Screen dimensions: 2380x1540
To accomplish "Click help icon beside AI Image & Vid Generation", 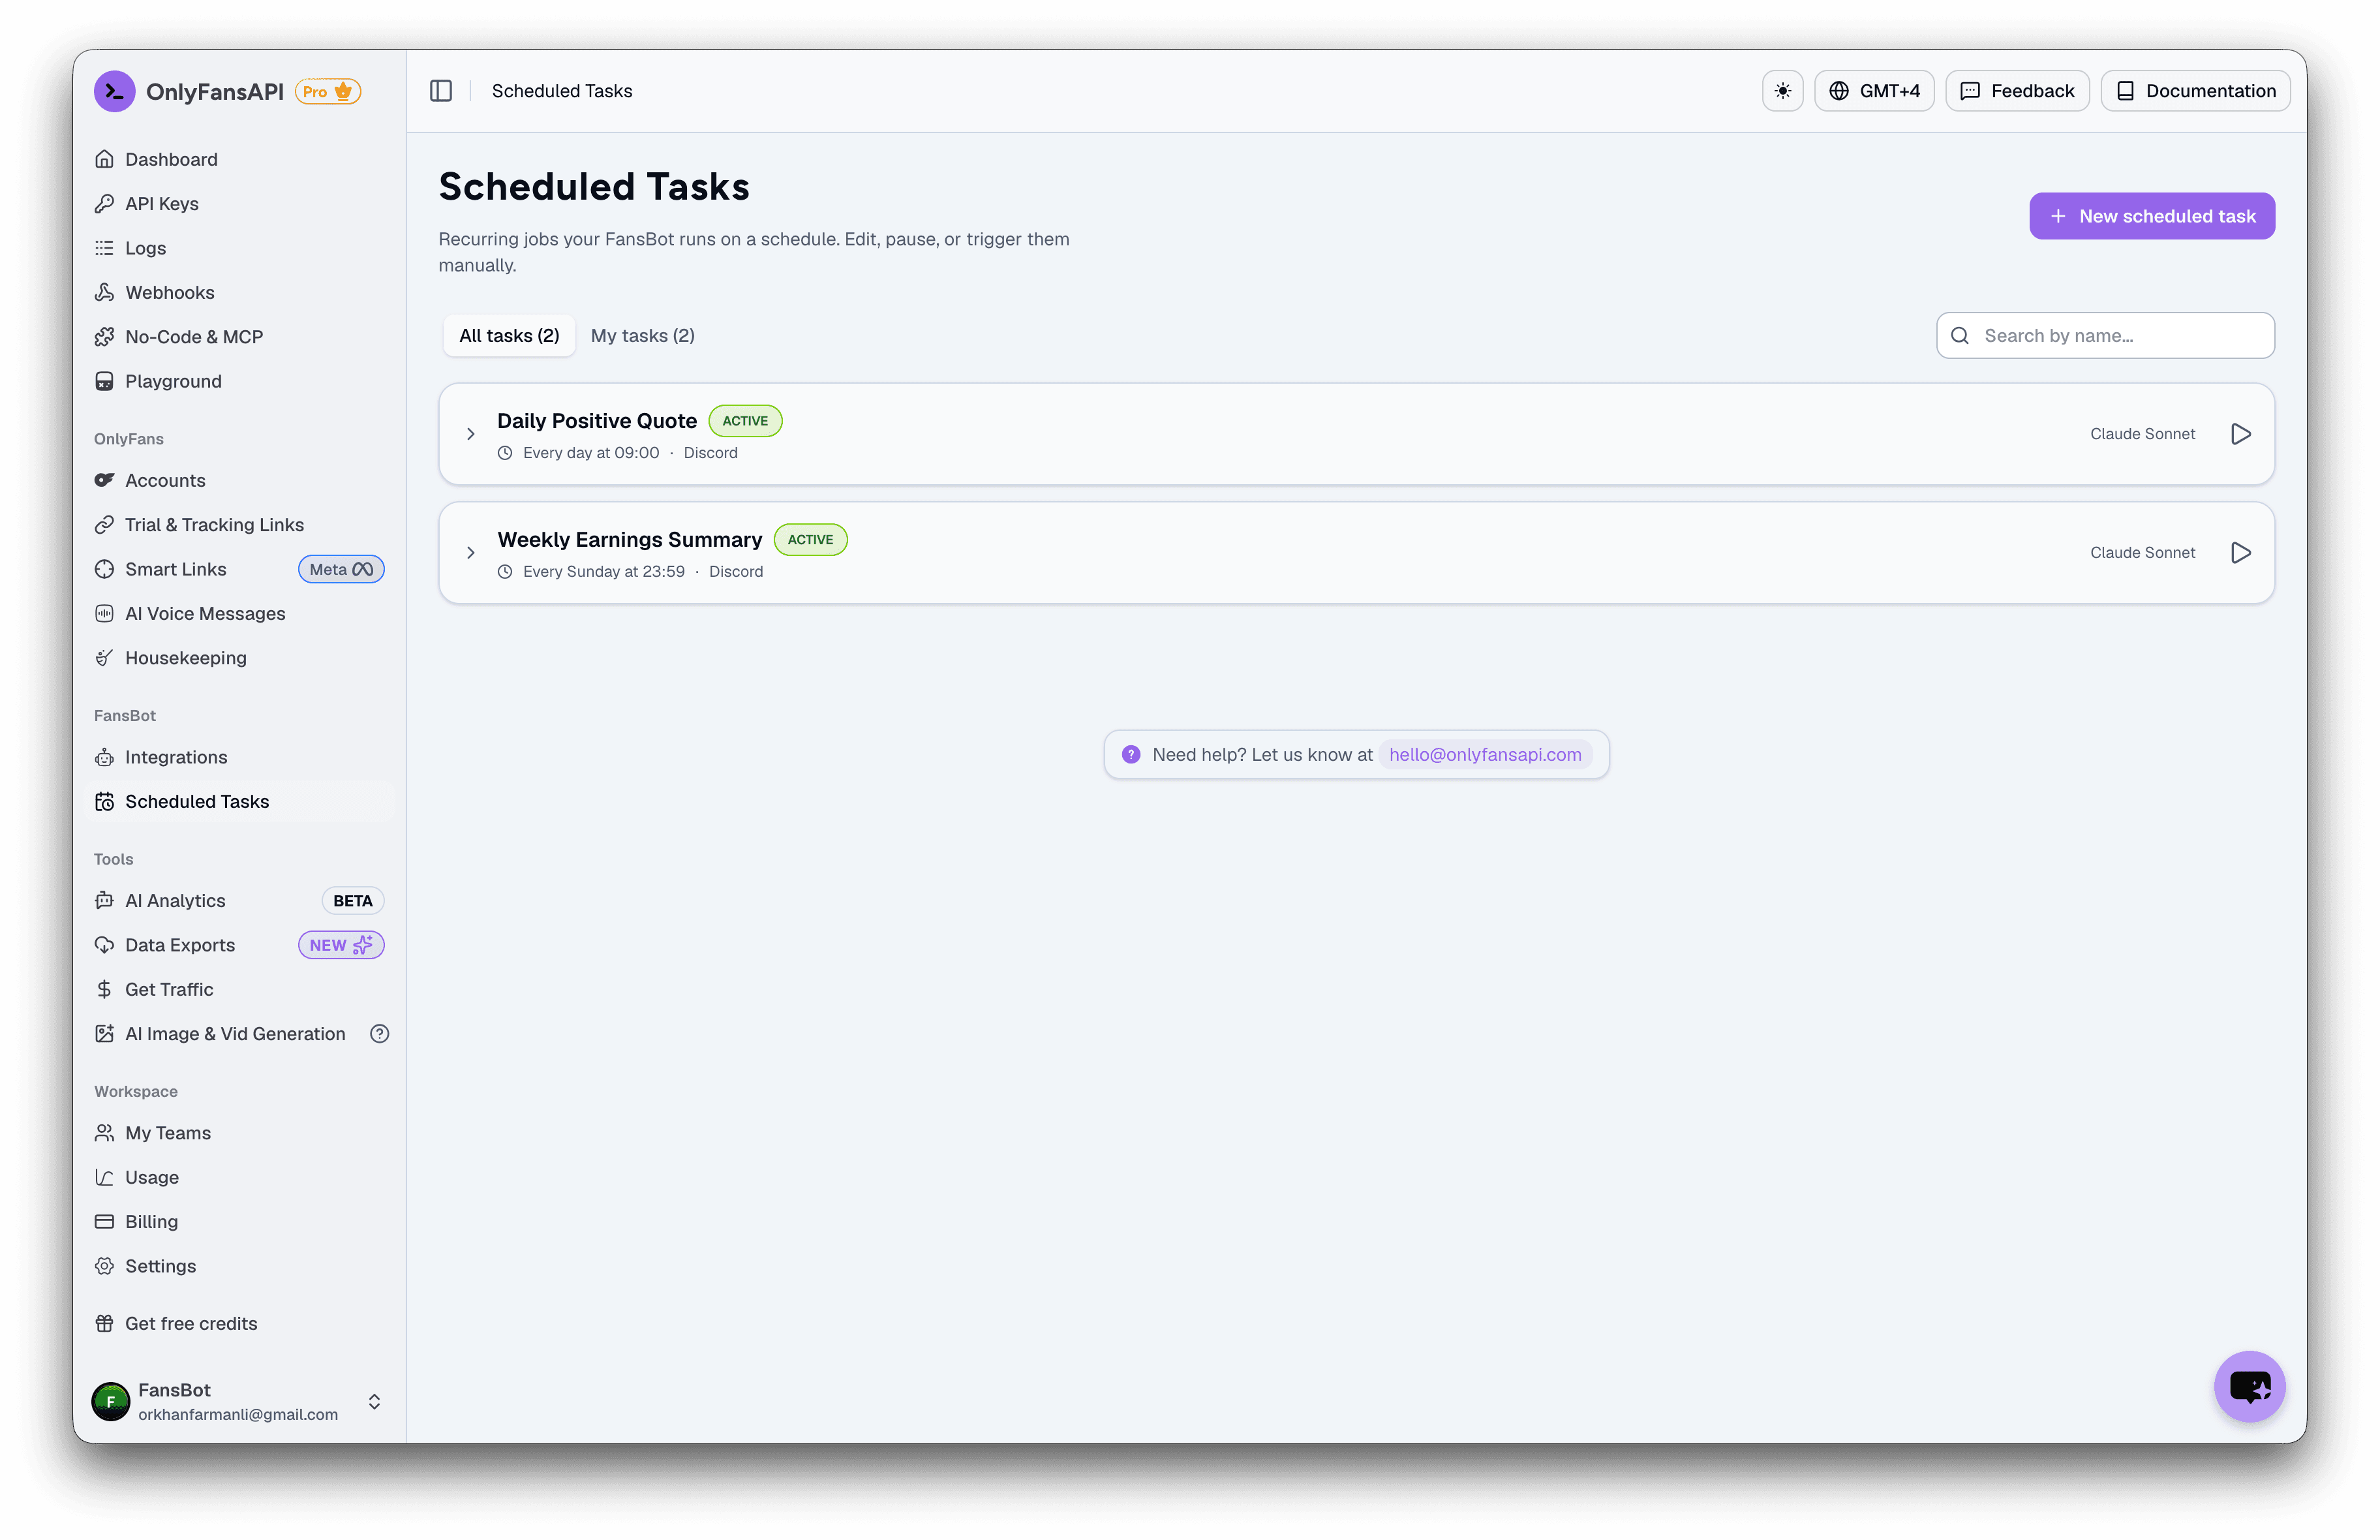I will click(379, 1034).
